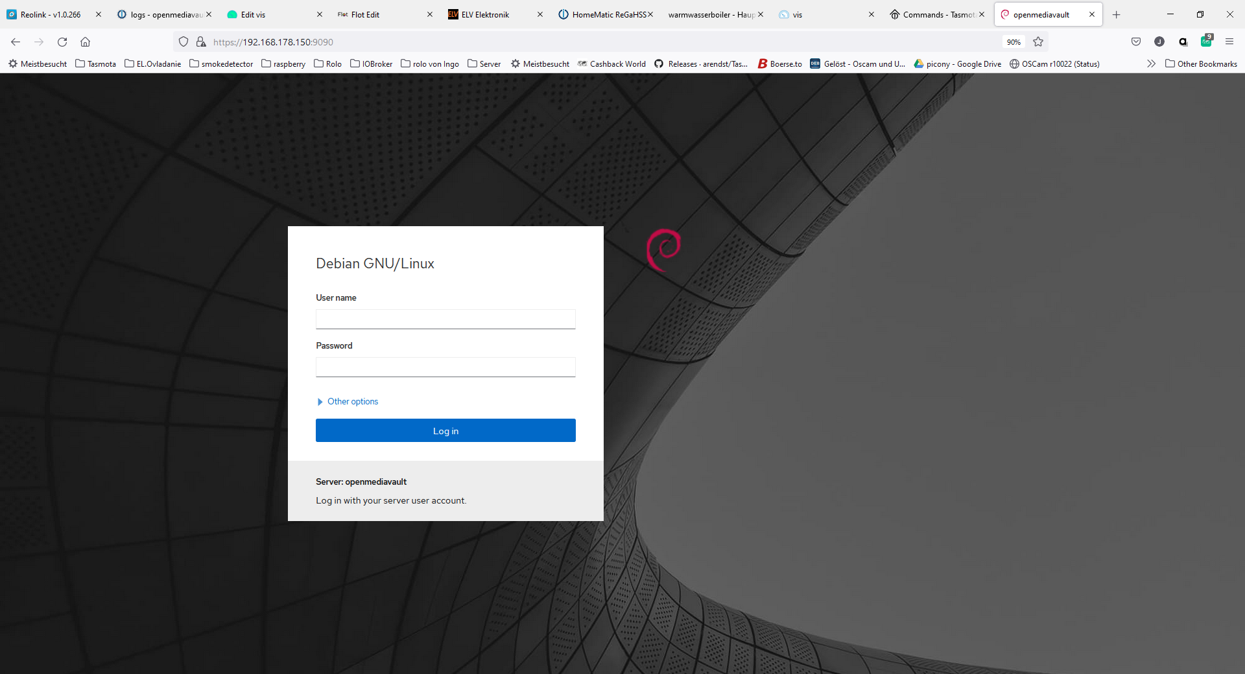The image size is (1245, 674).
Task: Open the first Meistbesucht bookmark with gear
Action: click(38, 64)
